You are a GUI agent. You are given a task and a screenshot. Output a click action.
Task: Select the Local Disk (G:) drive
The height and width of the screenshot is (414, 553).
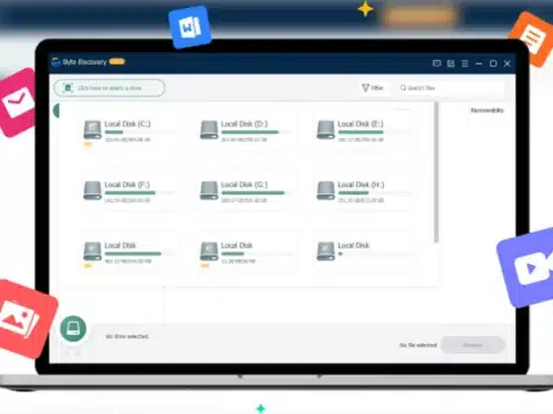tap(246, 192)
